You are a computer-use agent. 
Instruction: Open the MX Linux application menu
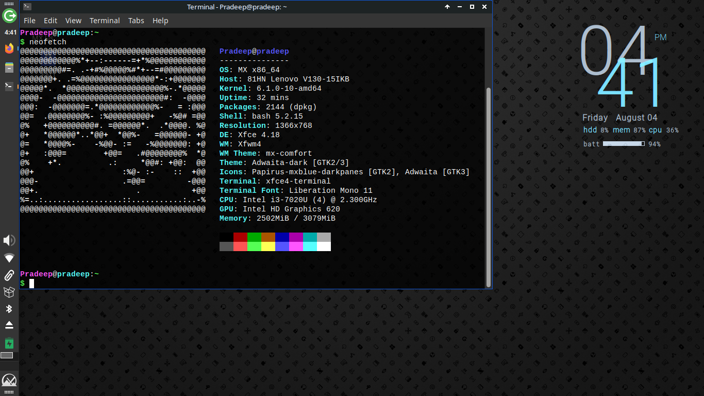pyautogui.click(x=9, y=381)
